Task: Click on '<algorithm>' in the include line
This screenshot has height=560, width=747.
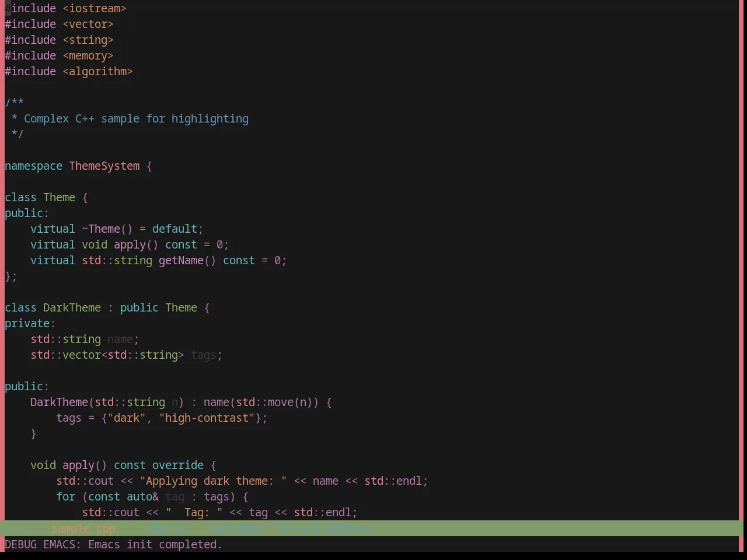Action: point(97,71)
